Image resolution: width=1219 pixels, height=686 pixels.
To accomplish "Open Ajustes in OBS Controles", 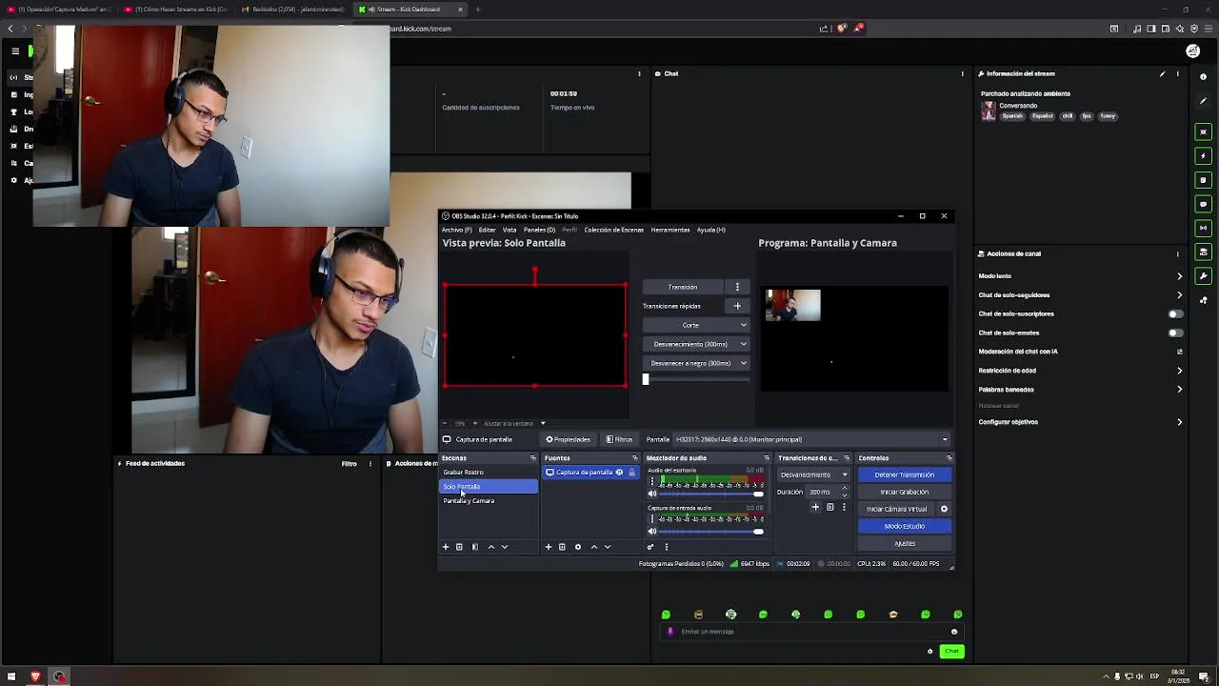I will point(904,543).
